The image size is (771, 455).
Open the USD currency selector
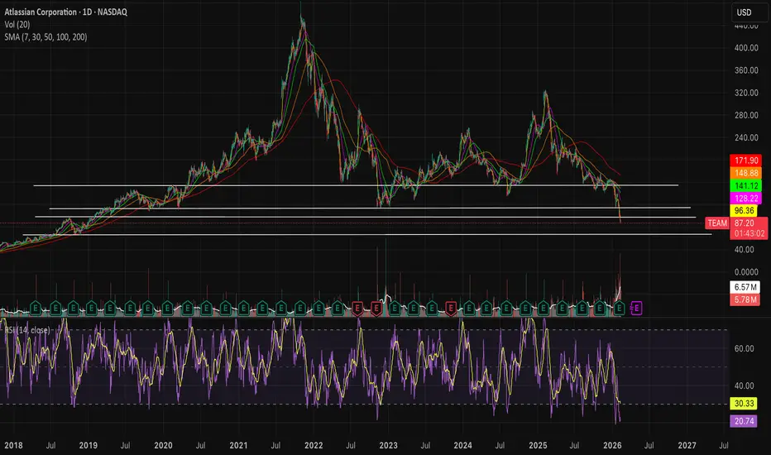pos(749,12)
